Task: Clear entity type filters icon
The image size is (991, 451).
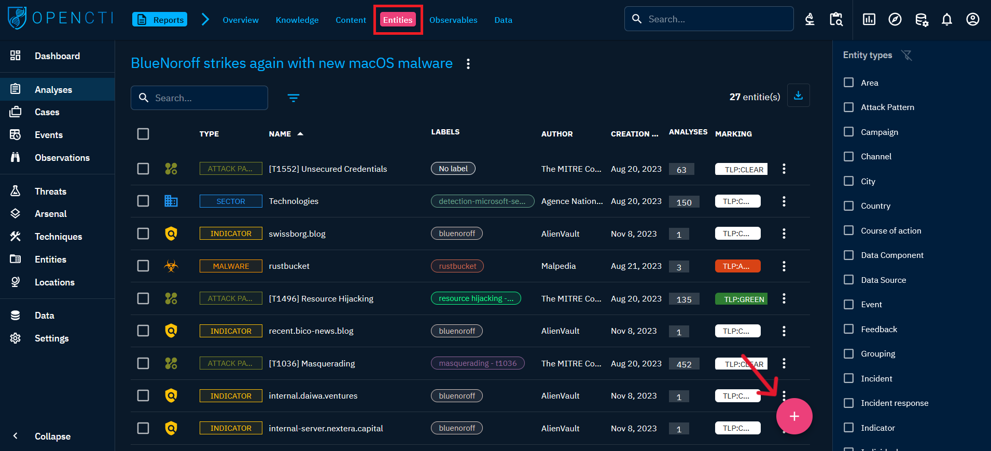Action: coord(906,55)
